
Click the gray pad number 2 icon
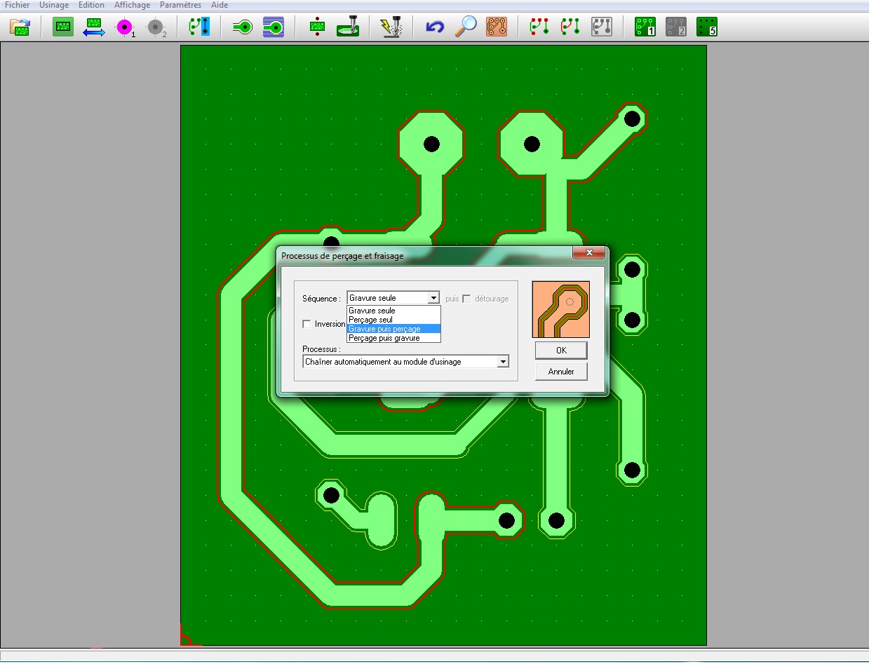tap(156, 28)
